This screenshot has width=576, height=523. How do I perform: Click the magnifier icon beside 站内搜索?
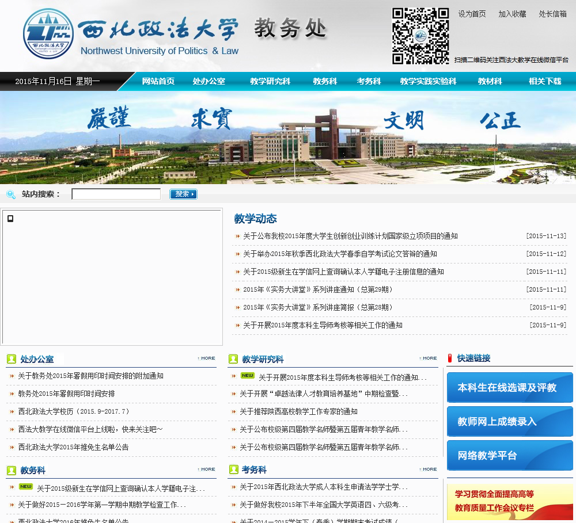point(11,194)
